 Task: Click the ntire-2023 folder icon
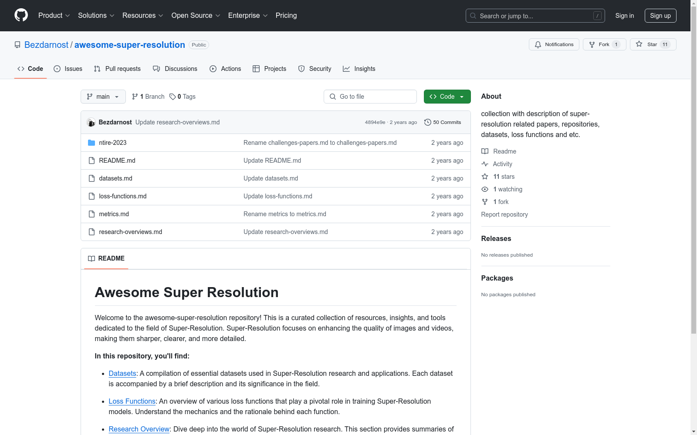91,143
